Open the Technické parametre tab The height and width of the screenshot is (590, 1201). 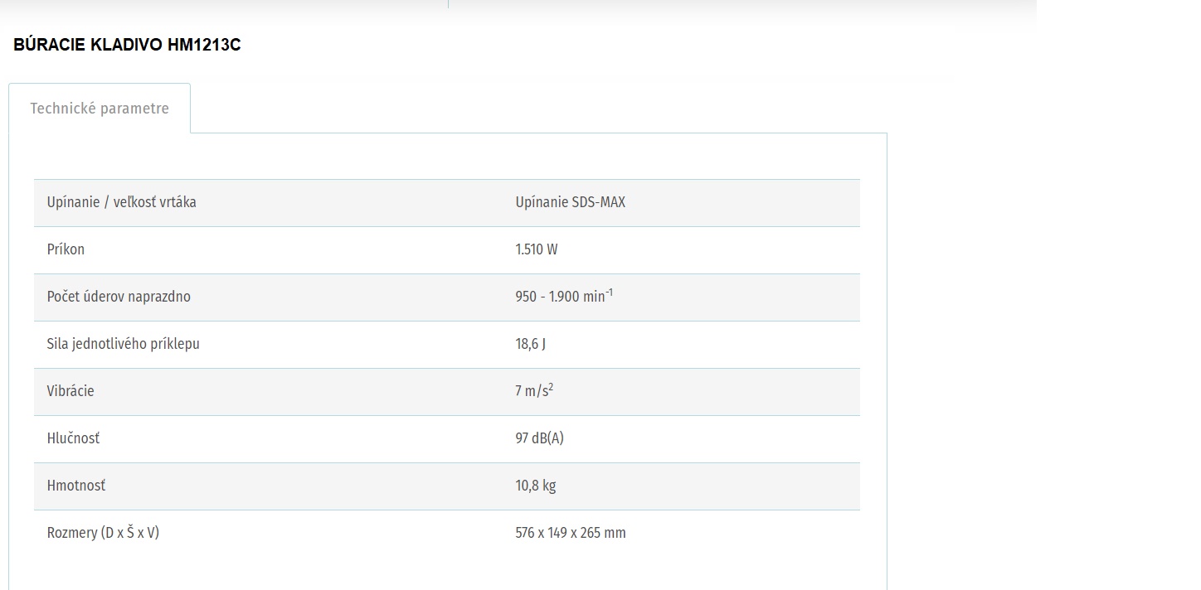click(100, 109)
